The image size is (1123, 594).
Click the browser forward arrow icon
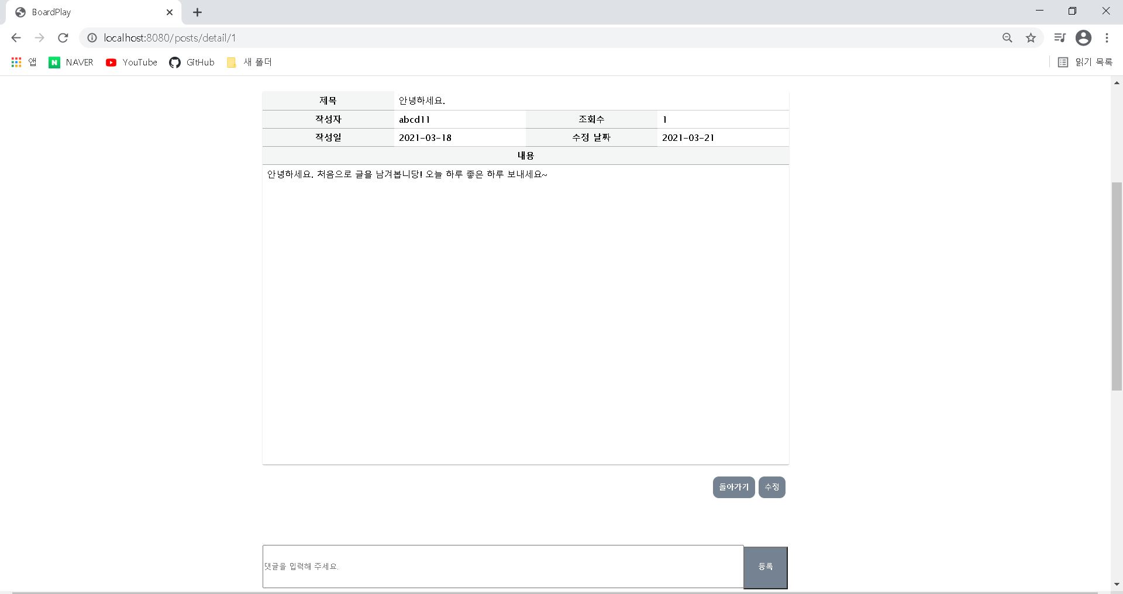pyautogui.click(x=39, y=37)
